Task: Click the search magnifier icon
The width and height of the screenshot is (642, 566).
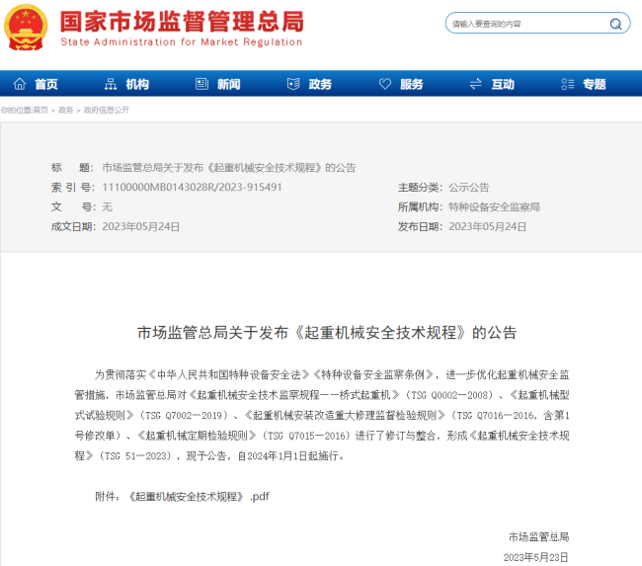Action: pyautogui.click(x=615, y=24)
